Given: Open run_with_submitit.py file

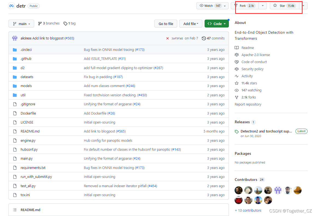Looking at the screenshot, I should (36, 177).
